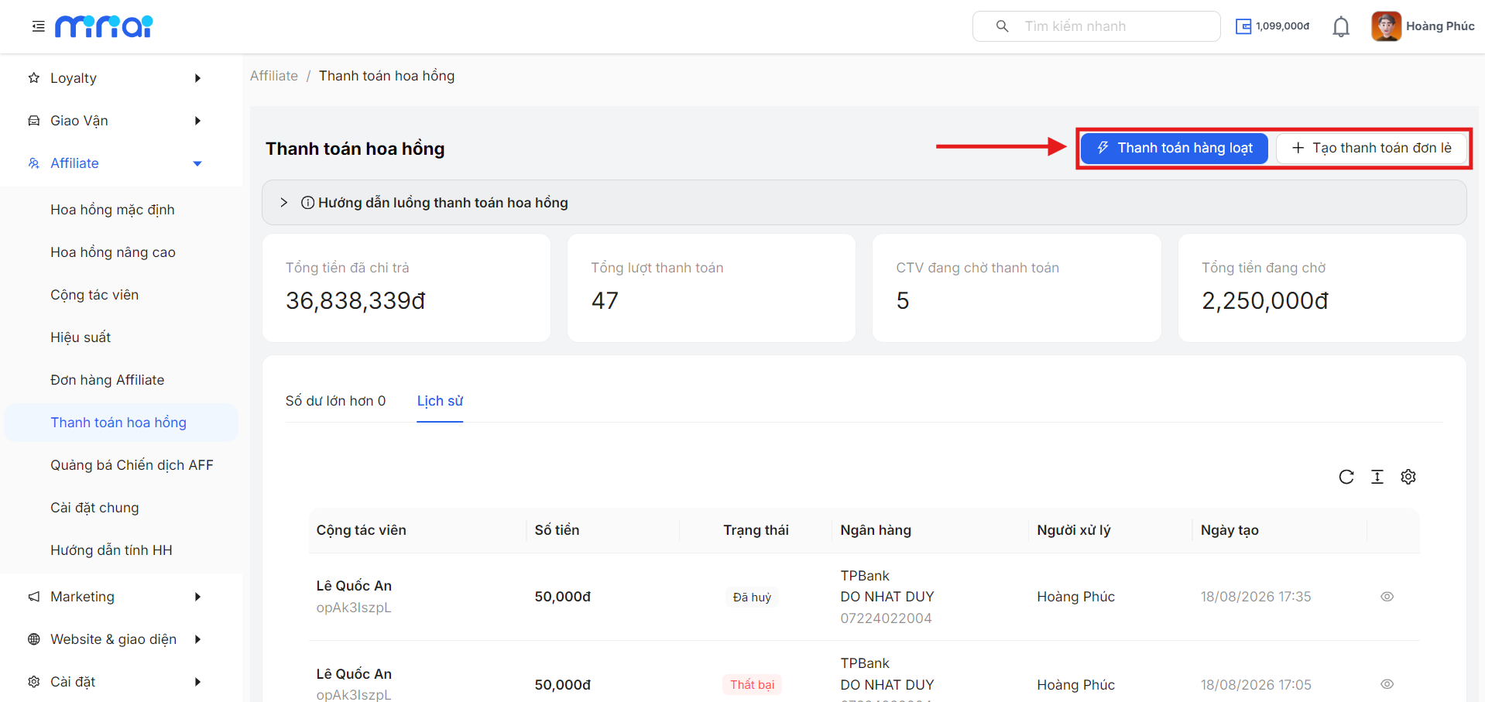
Task: Open Đơn hàng Affiliate
Action: [121, 380]
